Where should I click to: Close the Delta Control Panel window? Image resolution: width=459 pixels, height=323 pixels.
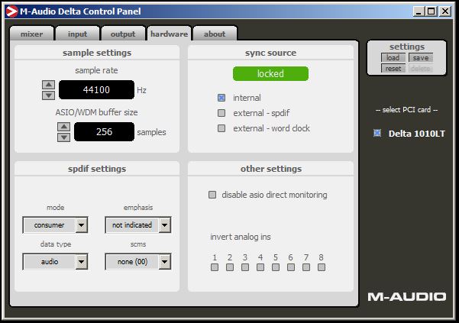tap(445, 11)
